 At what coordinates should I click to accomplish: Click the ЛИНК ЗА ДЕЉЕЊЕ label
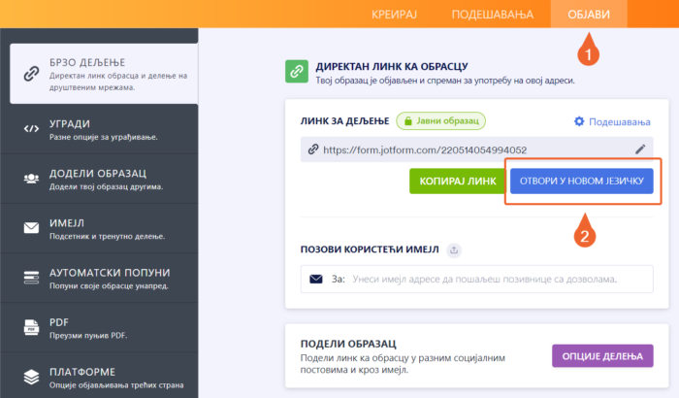pos(344,121)
